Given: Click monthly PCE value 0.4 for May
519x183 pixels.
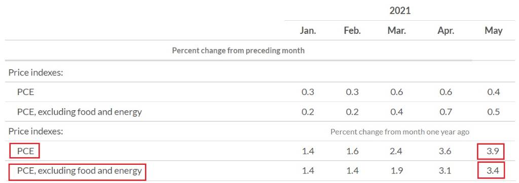Looking at the screenshot, I should [493, 92].
